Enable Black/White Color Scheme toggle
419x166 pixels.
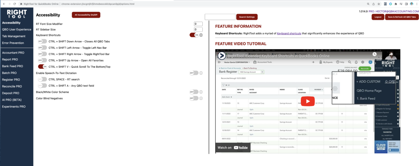194,92
